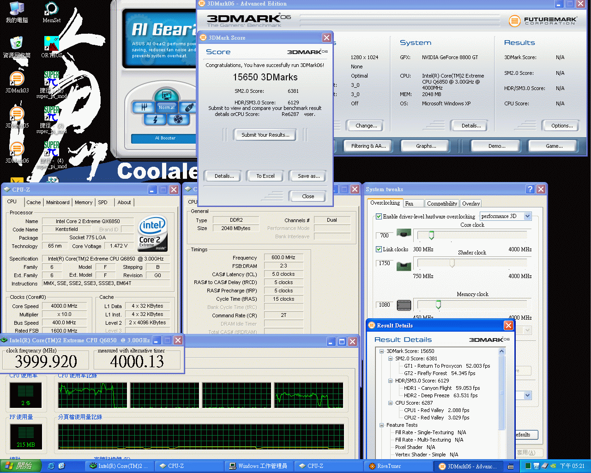Open the taskbar clock showing 05:21
This screenshot has height=473, width=591.
[x=572, y=466]
